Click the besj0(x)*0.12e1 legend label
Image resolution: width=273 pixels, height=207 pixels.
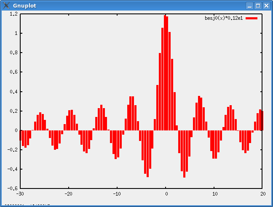tap(224, 18)
